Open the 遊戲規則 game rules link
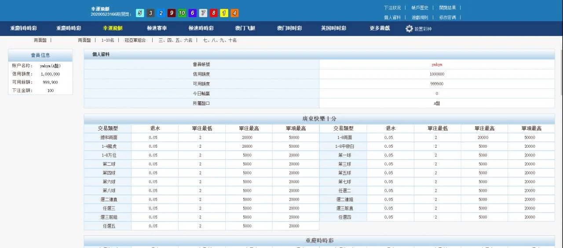 coord(420,18)
